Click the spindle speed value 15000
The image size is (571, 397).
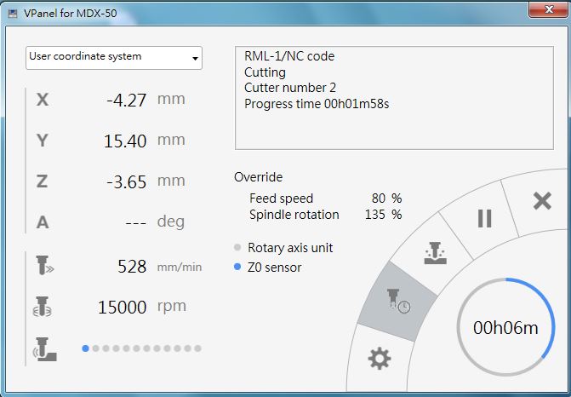[122, 307]
